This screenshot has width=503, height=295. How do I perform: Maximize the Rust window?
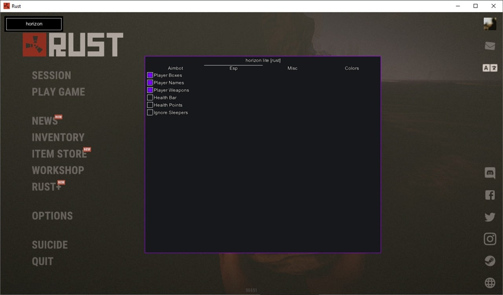pyautogui.click(x=475, y=6)
